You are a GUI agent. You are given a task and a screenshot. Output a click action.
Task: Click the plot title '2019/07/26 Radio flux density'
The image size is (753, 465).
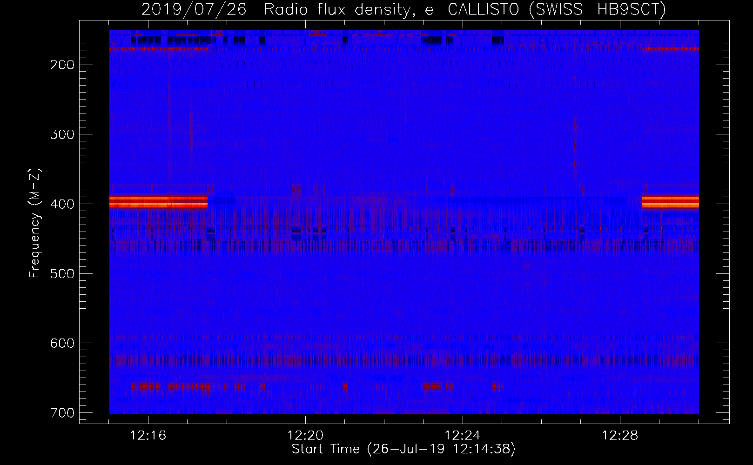point(403,9)
